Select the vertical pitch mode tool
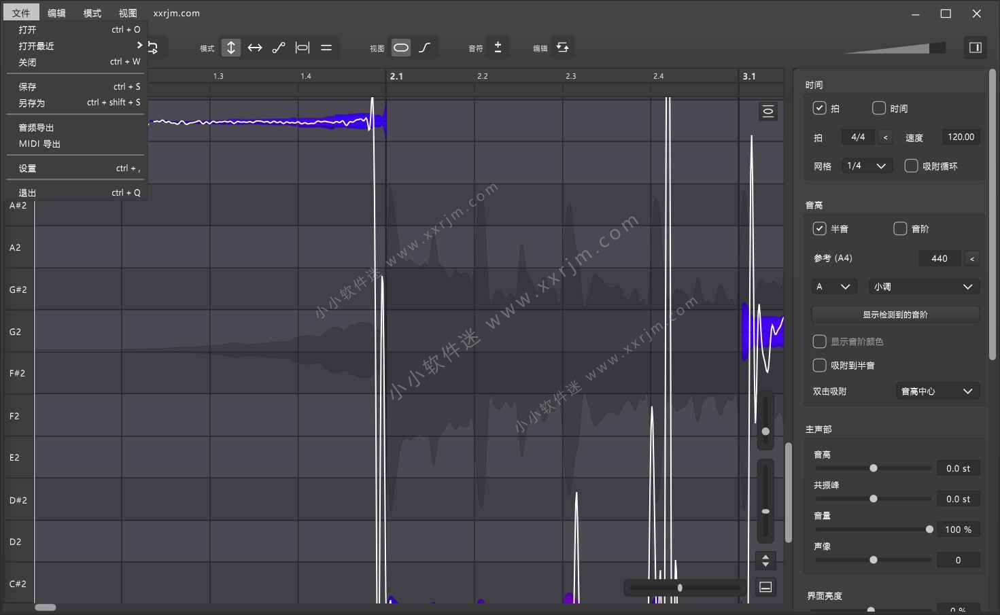The width and height of the screenshot is (1000, 615). pos(231,48)
